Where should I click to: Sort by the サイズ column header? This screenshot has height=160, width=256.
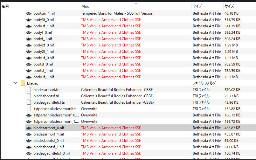(x=239, y=6)
